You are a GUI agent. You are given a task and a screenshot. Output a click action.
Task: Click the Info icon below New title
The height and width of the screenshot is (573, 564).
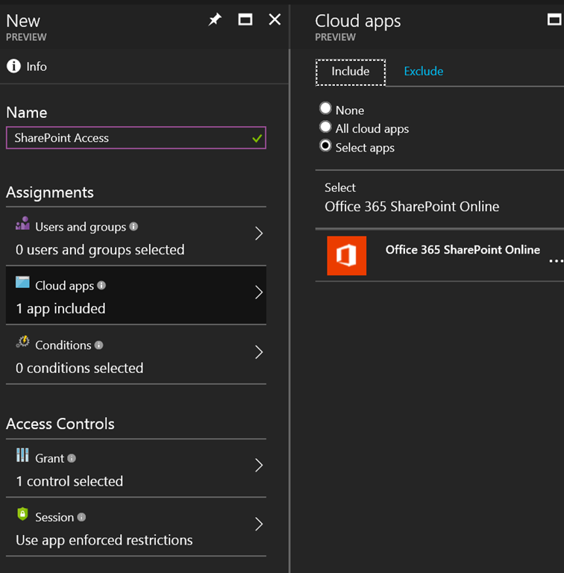point(13,66)
